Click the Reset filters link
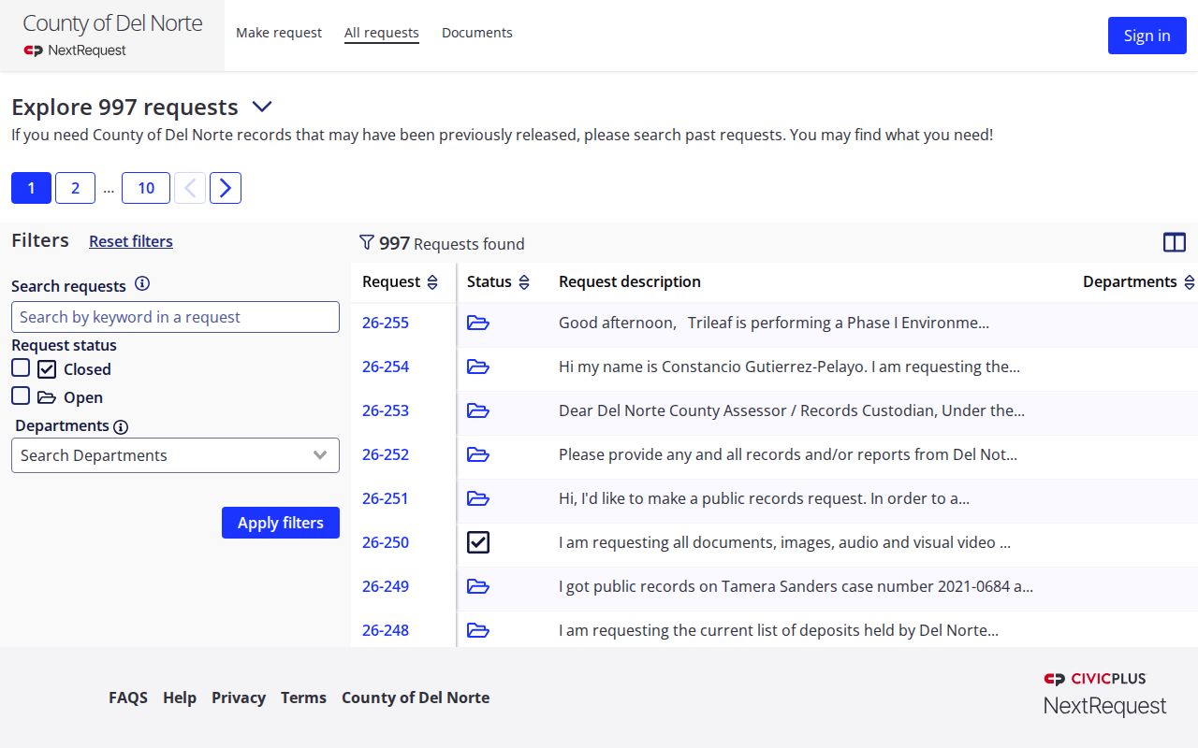1198x748 pixels. (x=131, y=241)
